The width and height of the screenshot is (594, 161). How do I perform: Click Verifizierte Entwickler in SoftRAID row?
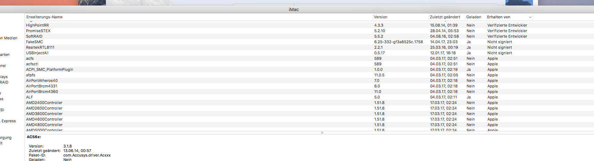pos(507,36)
